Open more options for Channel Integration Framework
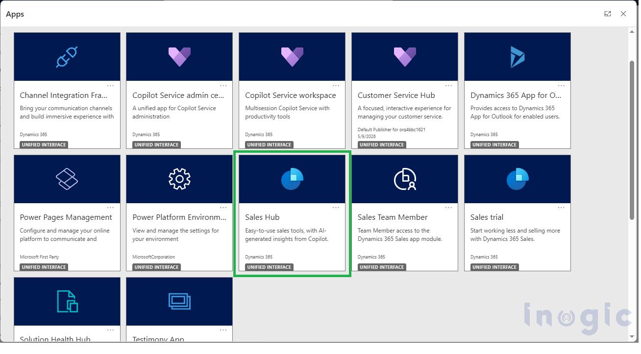This screenshot has height=354, width=641. (110, 86)
